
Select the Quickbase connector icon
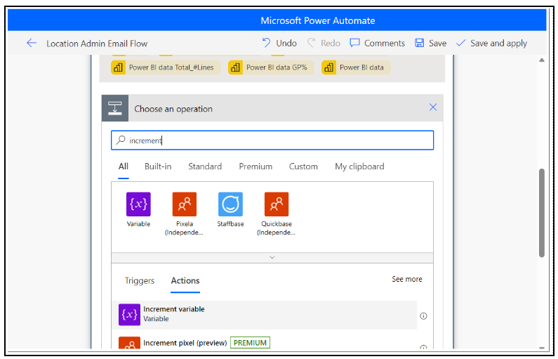click(277, 204)
